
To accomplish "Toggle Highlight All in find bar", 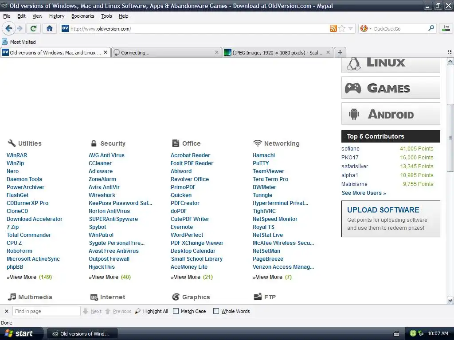I will 152,311.
